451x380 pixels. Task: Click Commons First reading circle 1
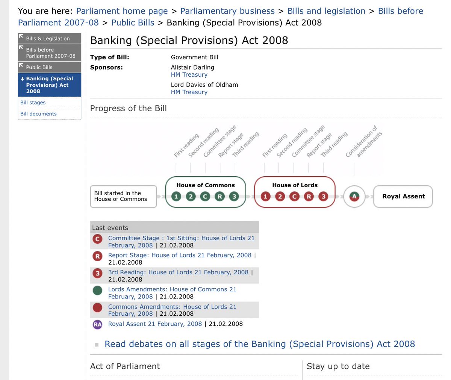pos(176,196)
